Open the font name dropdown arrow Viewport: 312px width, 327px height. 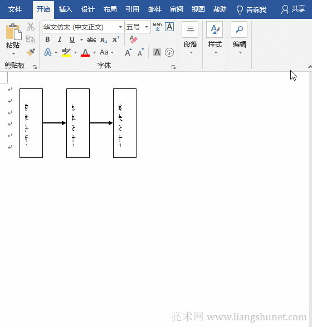pos(120,27)
